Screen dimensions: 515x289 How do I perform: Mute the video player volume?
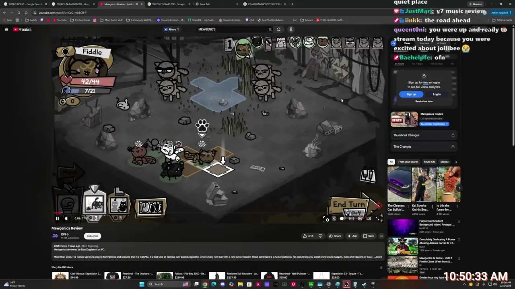[x=66, y=218]
